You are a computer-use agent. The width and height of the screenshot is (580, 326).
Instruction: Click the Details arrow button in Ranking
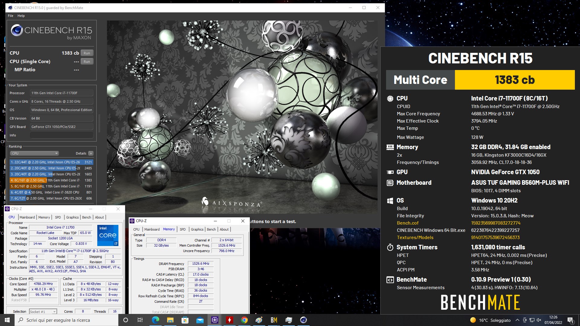point(91,153)
